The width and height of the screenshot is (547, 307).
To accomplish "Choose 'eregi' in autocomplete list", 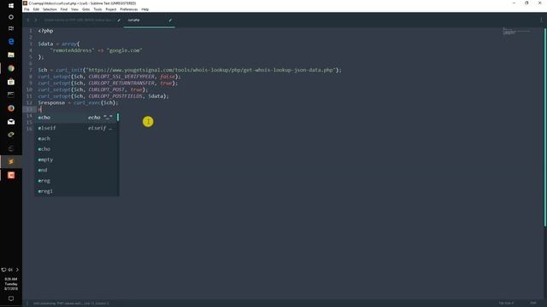I will coord(77,191).
